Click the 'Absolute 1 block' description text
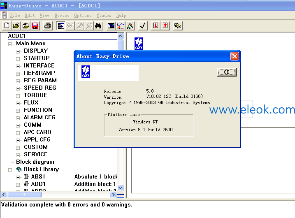Screen dimensions: 295x218 95,176
